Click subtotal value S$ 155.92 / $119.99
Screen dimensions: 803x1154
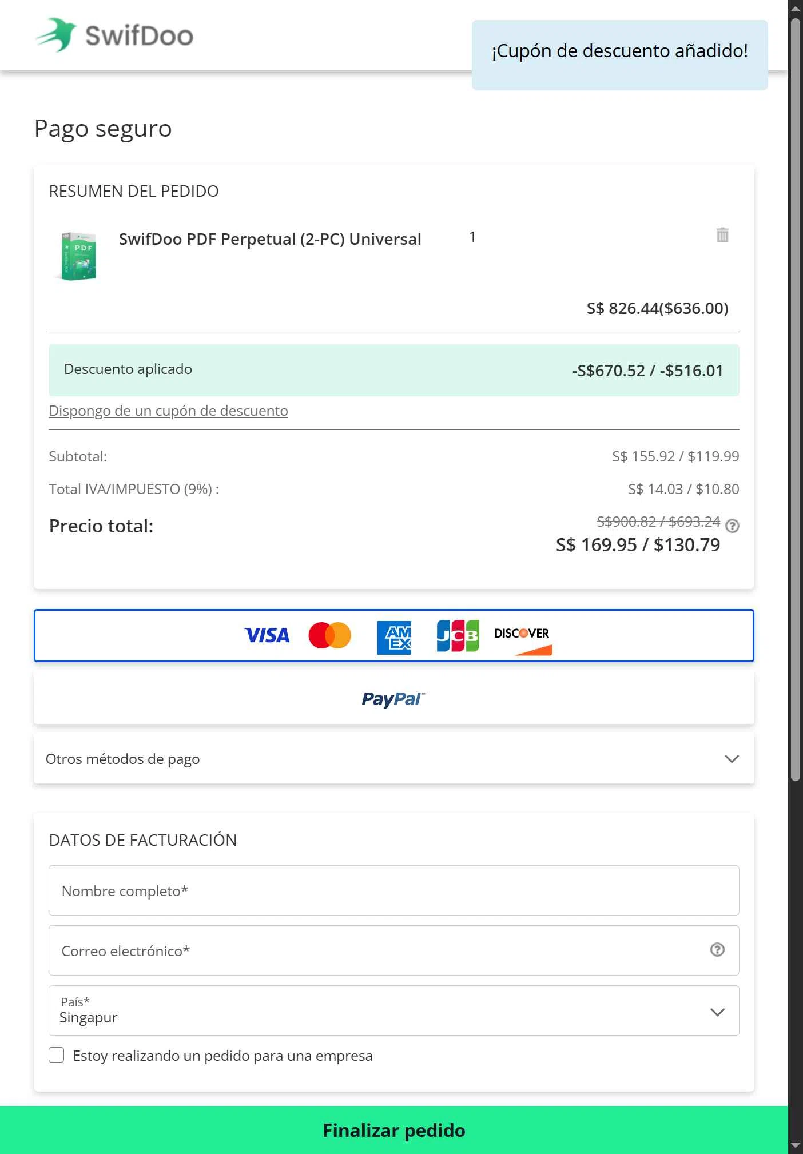[675, 456]
